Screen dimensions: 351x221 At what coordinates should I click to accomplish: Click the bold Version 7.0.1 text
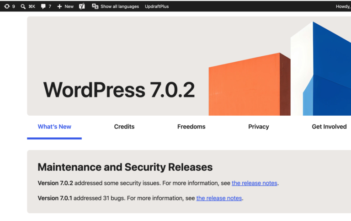(x=55, y=198)
